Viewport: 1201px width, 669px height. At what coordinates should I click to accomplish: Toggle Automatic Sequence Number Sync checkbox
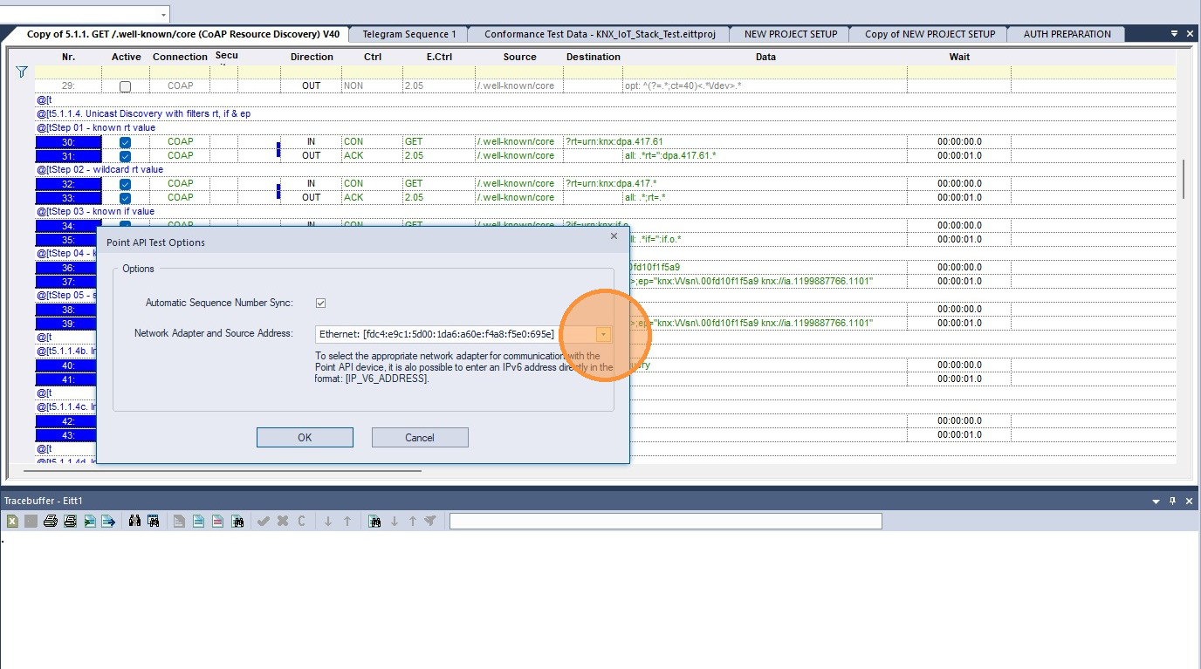(321, 303)
